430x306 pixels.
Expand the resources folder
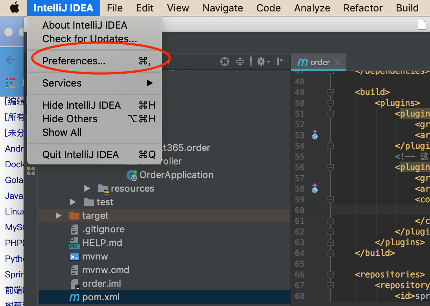(x=87, y=188)
